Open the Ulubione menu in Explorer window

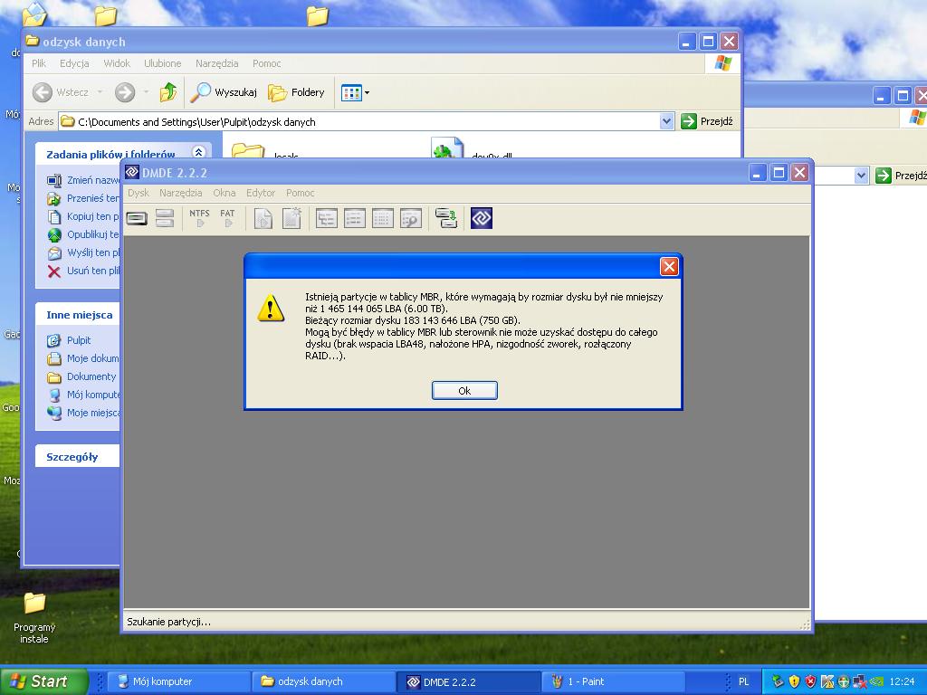tap(163, 63)
